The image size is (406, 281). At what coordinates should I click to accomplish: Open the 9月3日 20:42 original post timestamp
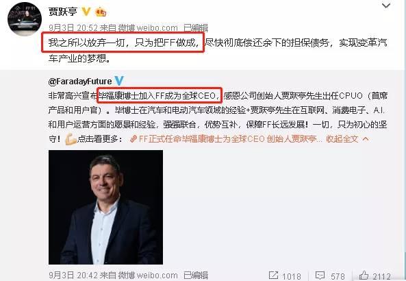tap(73, 276)
